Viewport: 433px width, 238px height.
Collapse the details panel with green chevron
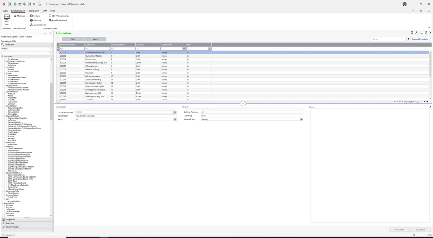243,103
